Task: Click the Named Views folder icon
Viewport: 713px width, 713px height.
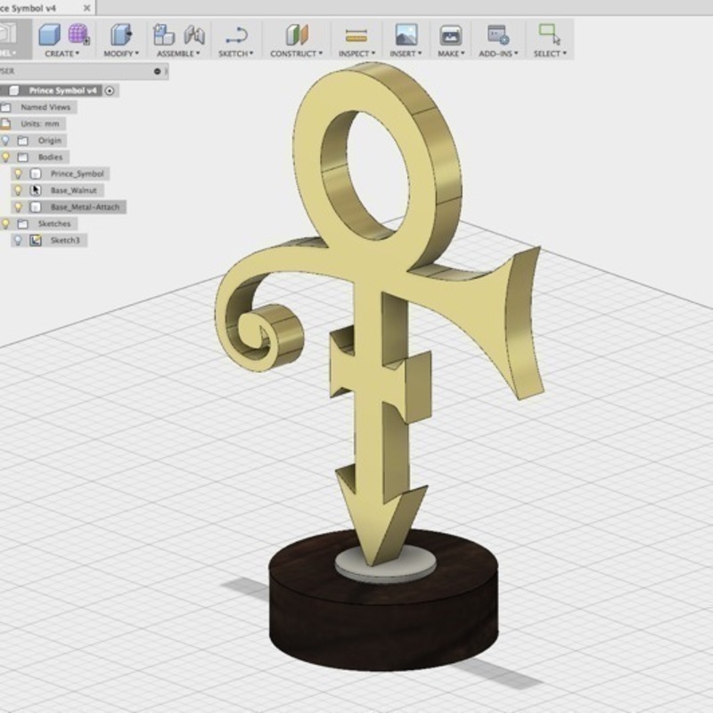Action: coord(5,107)
